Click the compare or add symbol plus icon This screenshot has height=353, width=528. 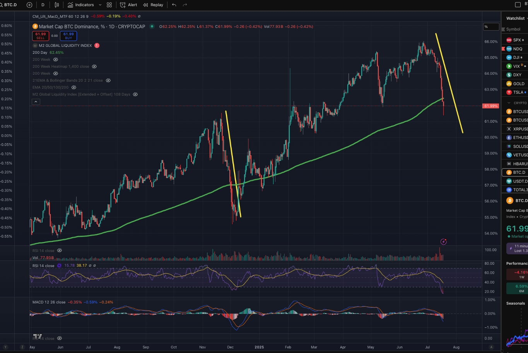(x=29, y=5)
